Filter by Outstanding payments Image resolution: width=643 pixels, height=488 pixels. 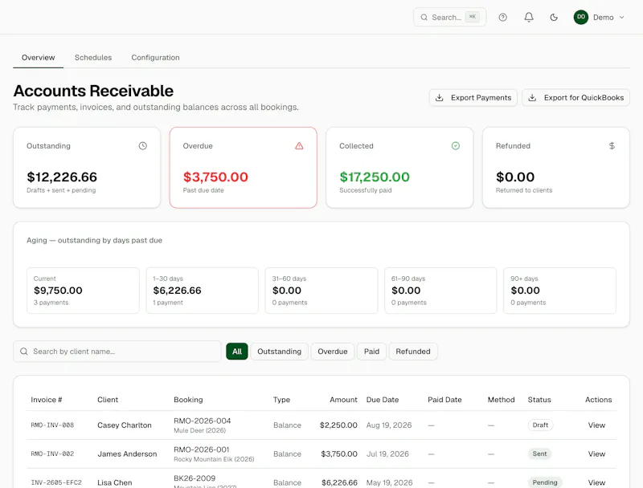tap(279, 352)
